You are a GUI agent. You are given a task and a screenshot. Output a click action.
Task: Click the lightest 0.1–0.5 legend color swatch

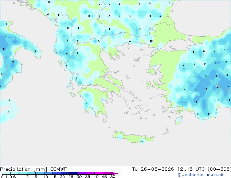click(6, 173)
